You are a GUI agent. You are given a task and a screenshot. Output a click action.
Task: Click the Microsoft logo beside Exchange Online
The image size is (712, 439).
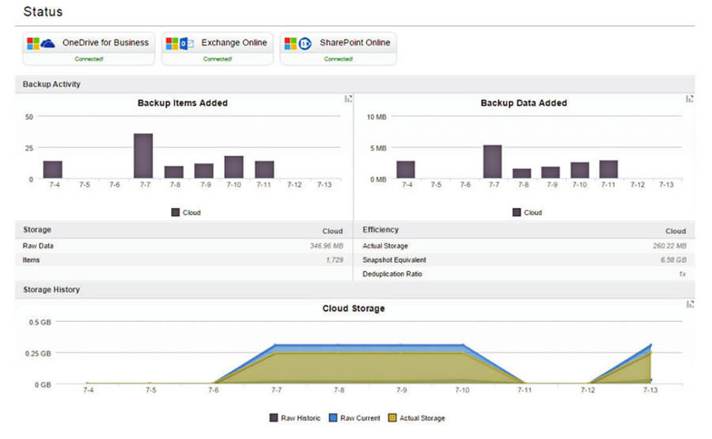(172, 44)
